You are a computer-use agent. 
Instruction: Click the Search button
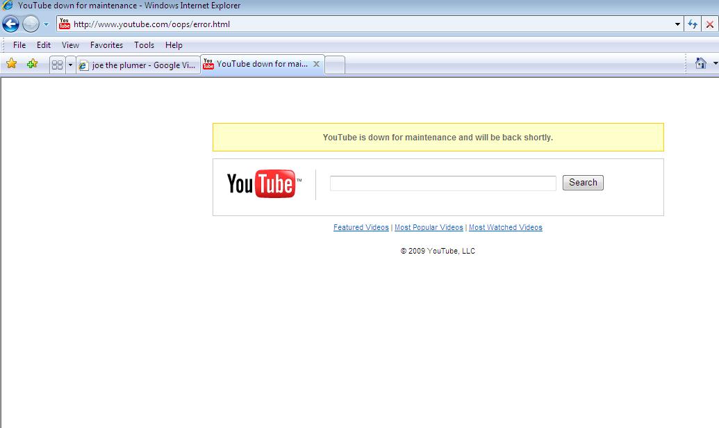point(583,183)
